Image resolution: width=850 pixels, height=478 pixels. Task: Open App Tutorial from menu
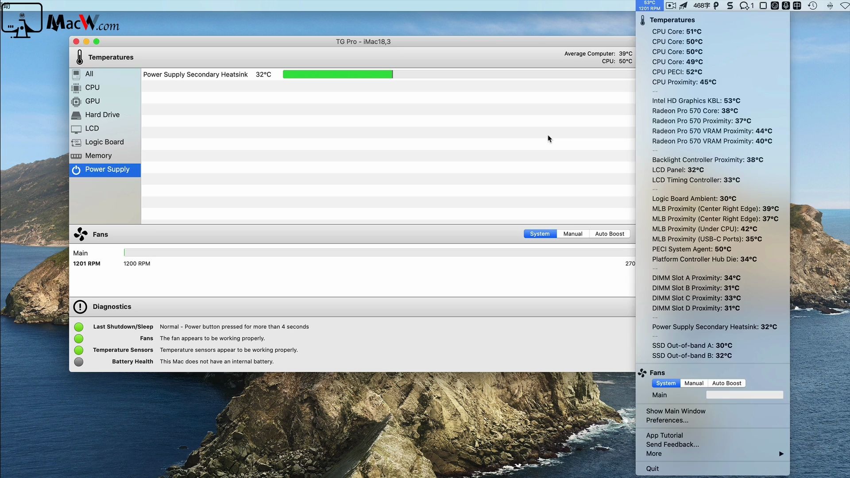tap(665, 435)
